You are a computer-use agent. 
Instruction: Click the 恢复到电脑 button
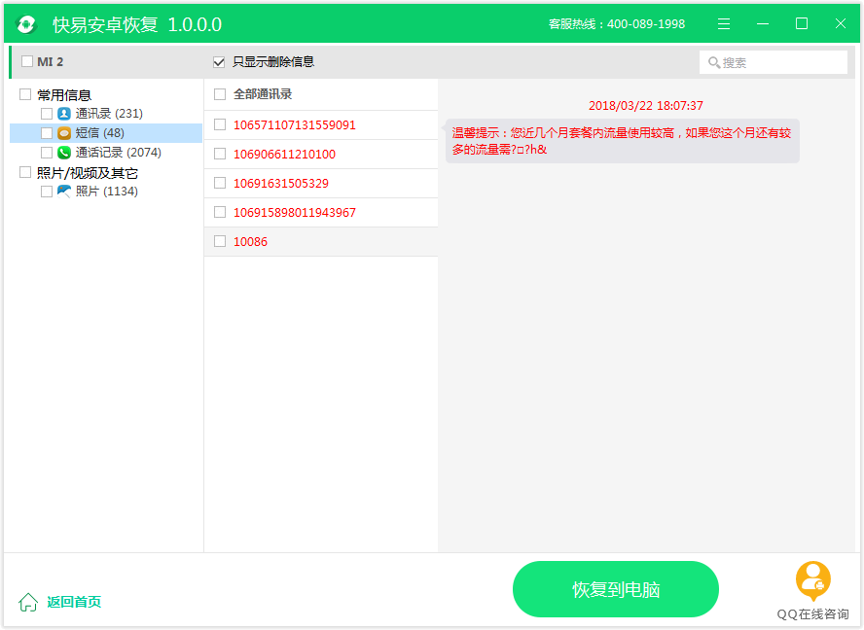click(x=616, y=589)
